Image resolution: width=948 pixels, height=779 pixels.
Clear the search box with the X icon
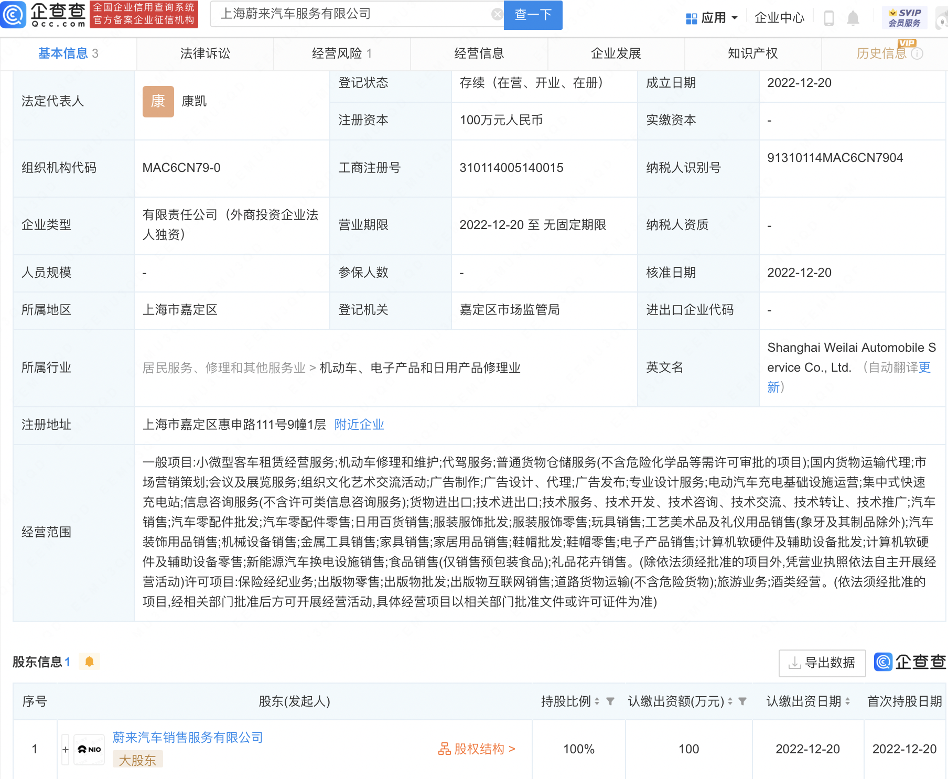[x=497, y=14]
